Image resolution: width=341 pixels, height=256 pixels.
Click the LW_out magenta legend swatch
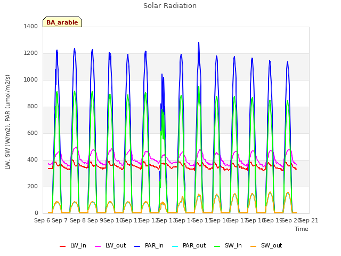coord(98,246)
